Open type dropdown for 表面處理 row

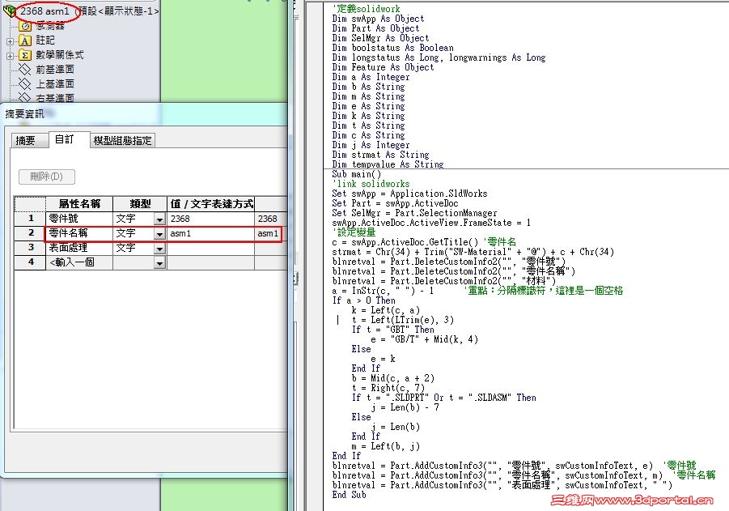point(159,249)
